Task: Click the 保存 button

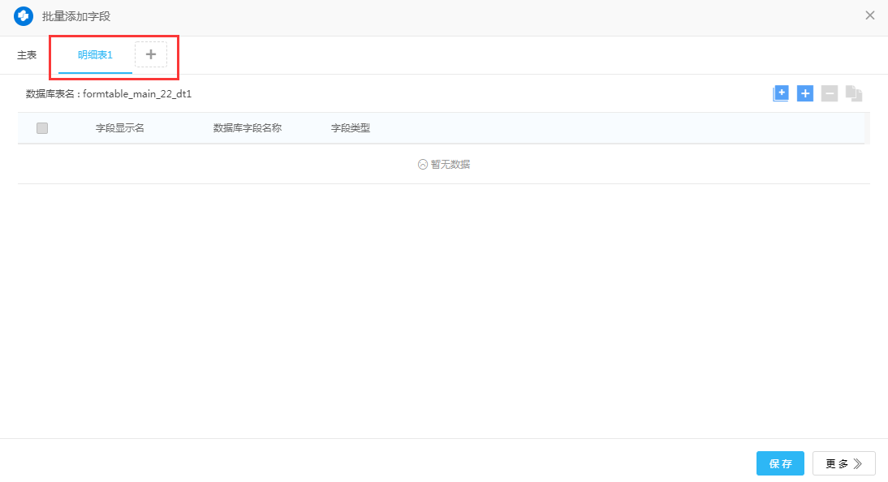Action: coord(779,463)
